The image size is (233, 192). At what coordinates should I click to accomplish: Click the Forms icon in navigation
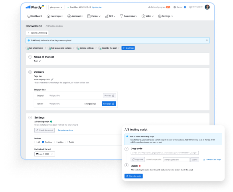point(89,16)
